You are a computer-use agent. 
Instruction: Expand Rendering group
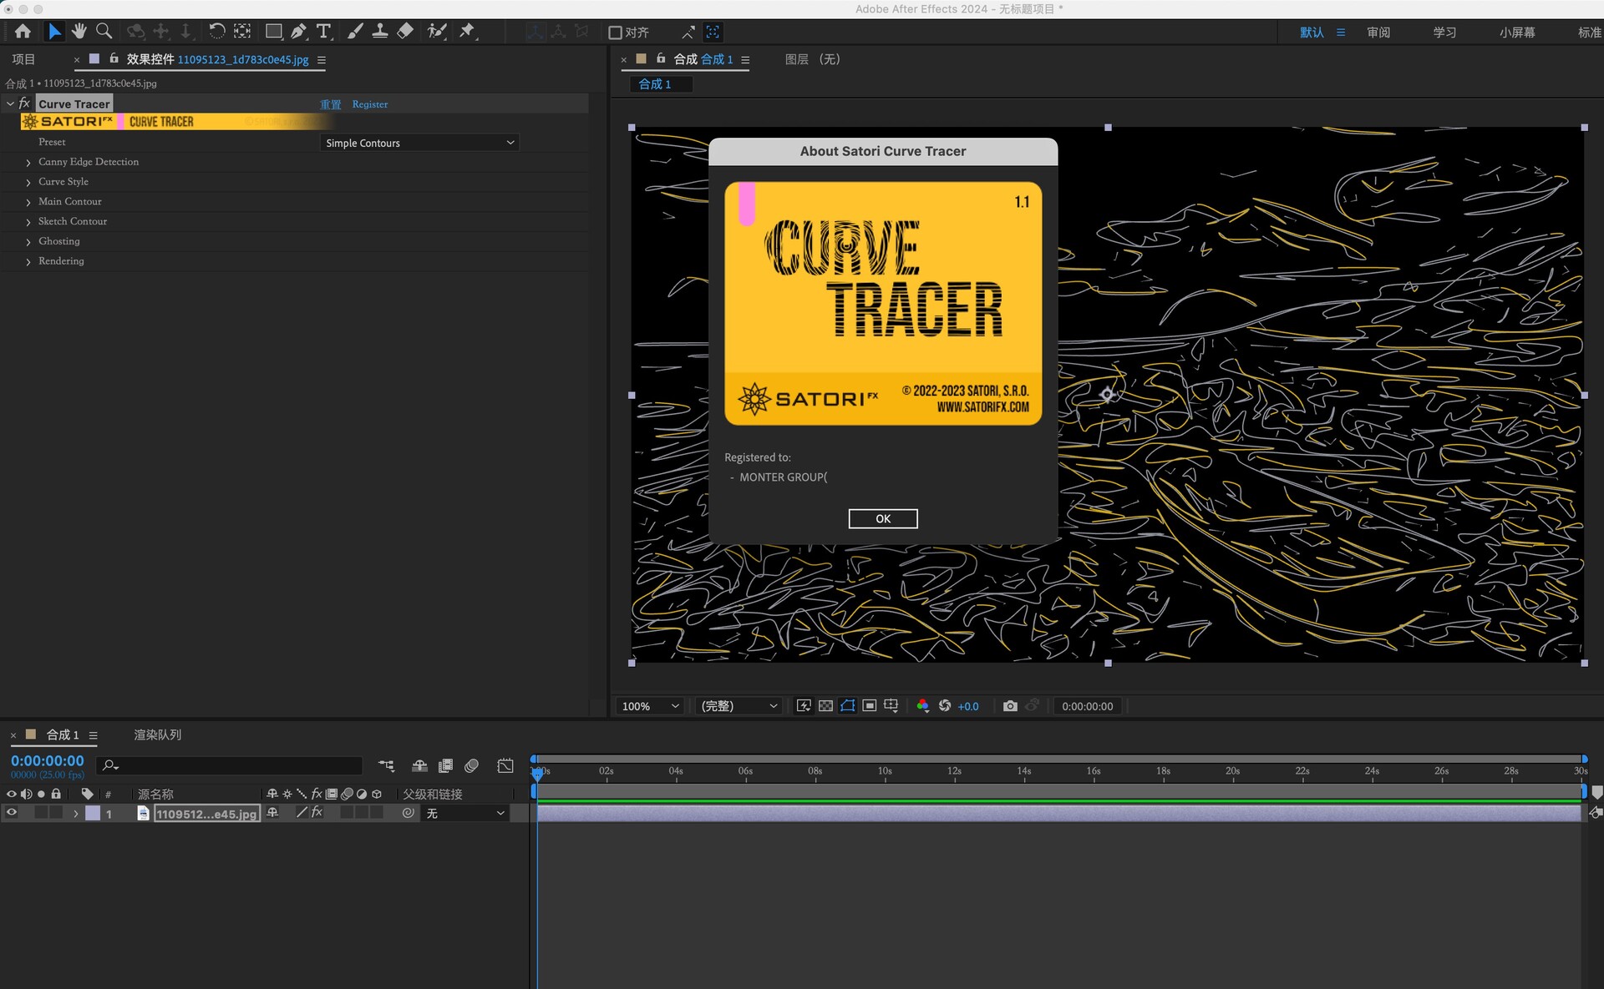point(28,262)
